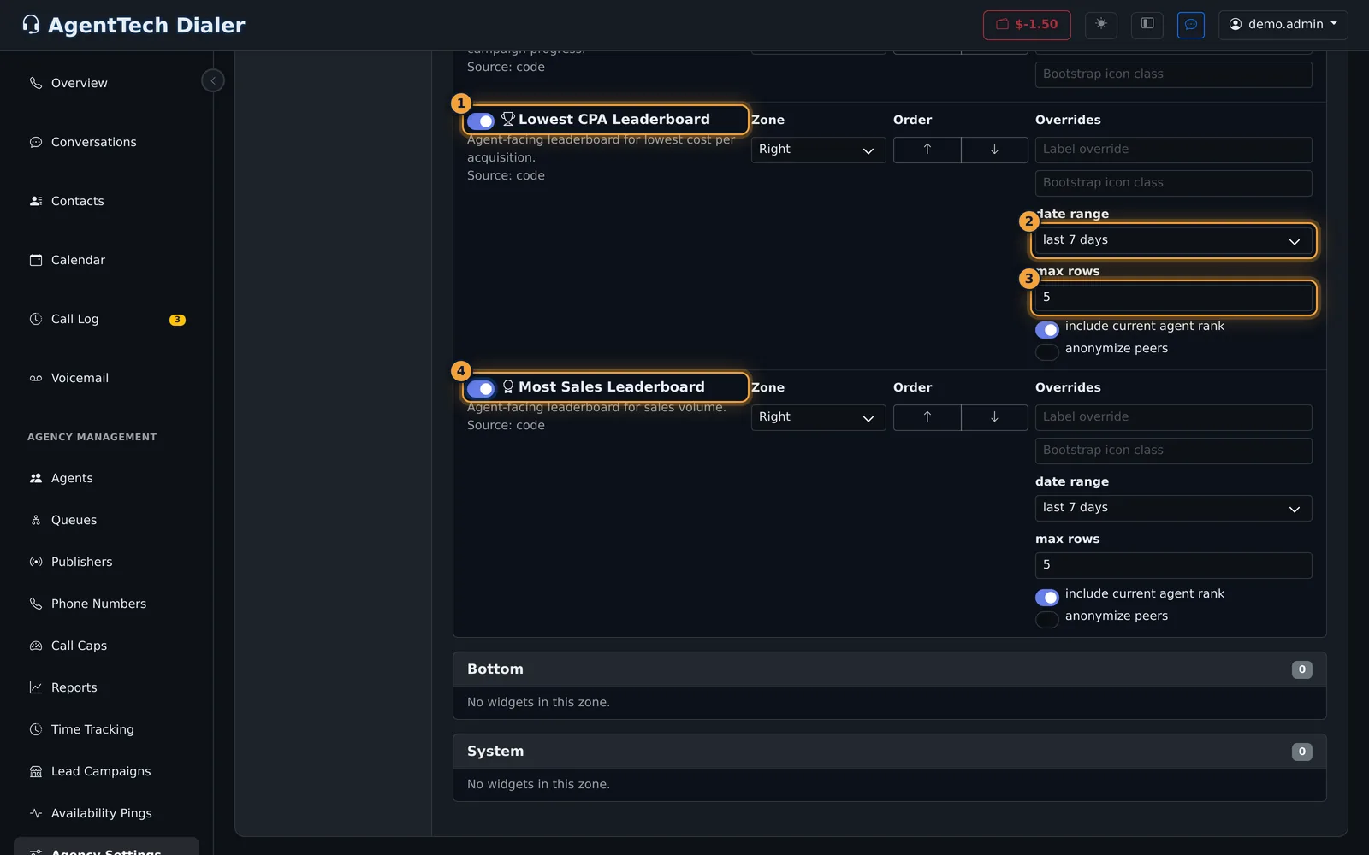Toggle light/dark theme sun icon
The height and width of the screenshot is (855, 1369).
pyautogui.click(x=1101, y=25)
